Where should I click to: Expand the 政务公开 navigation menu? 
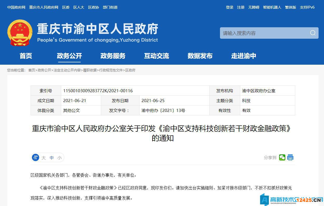(69, 56)
